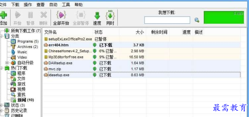Screen dimensions: 249x117
Task: Open the 帮助 menu
Action: 79,5
